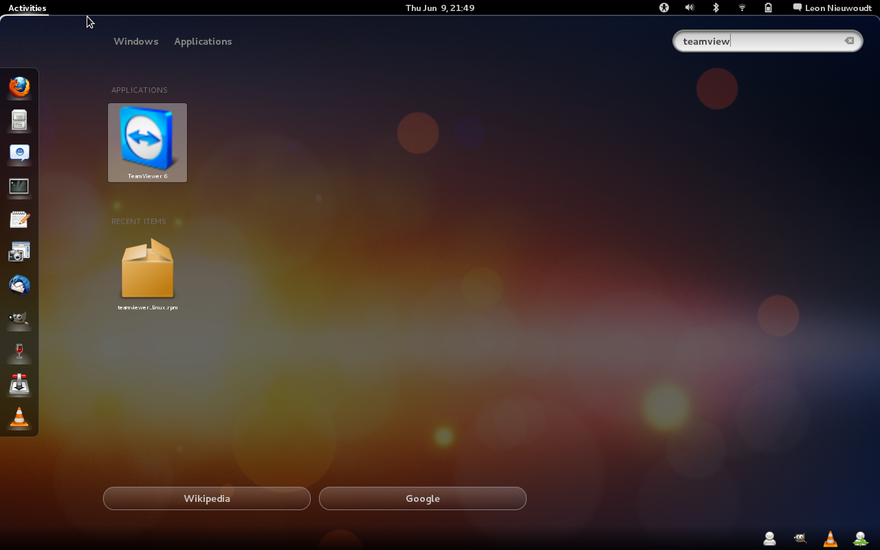
Task: Clear the search field text
Action: point(850,41)
